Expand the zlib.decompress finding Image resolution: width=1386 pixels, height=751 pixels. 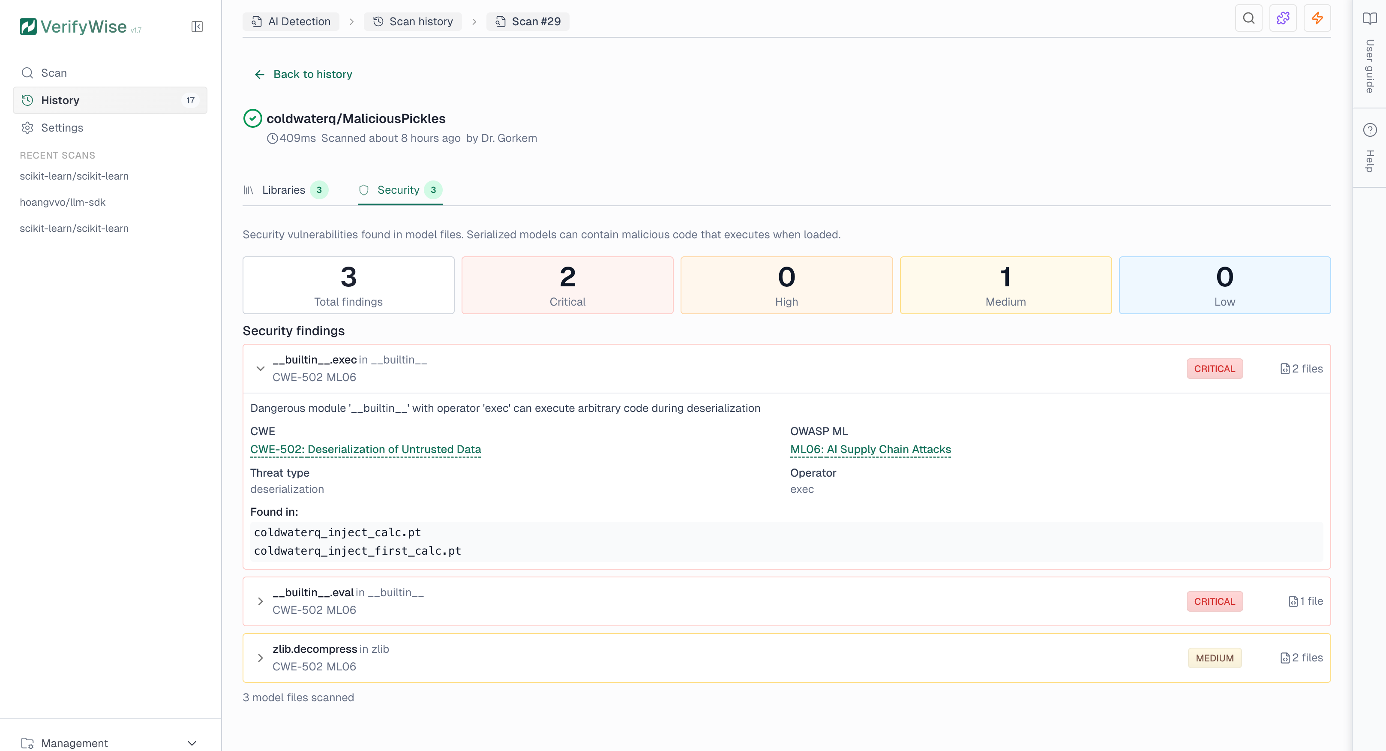(261, 658)
